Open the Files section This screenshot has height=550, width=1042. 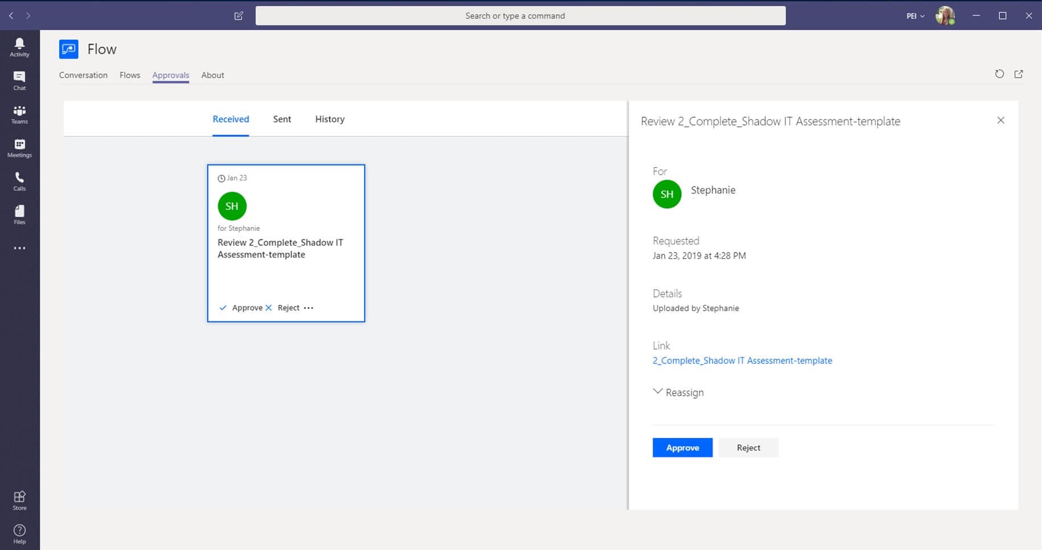point(19,215)
